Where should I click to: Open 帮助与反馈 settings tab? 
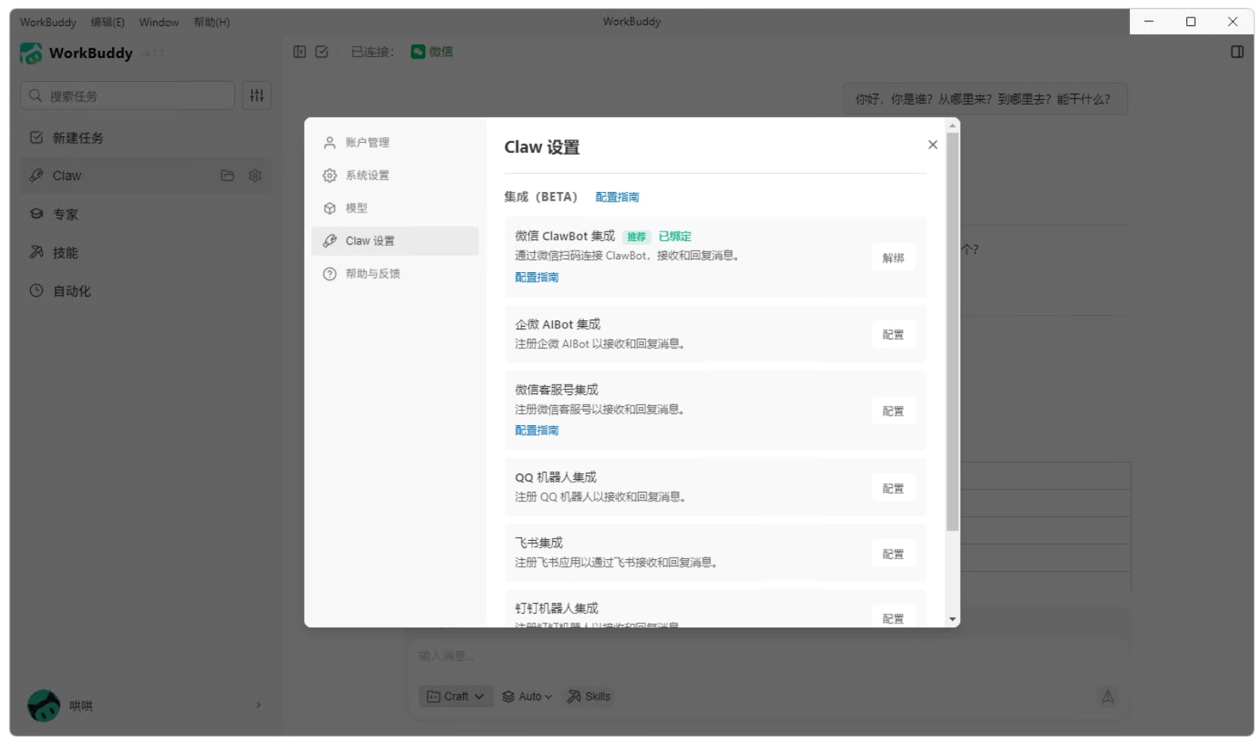point(395,274)
